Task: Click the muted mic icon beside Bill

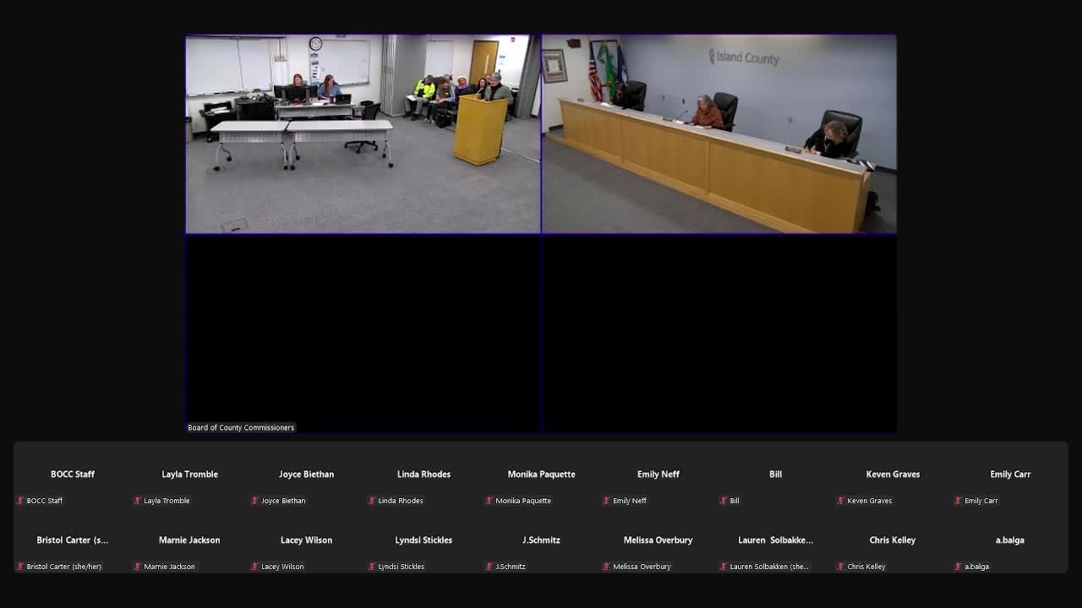Action: (x=724, y=501)
